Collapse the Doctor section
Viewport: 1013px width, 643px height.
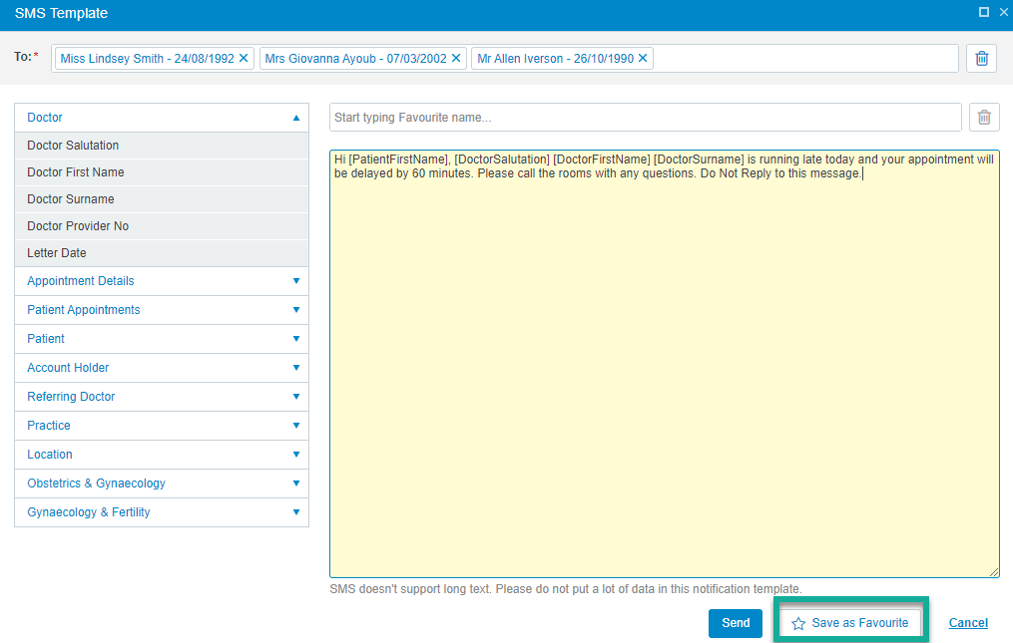(162, 118)
